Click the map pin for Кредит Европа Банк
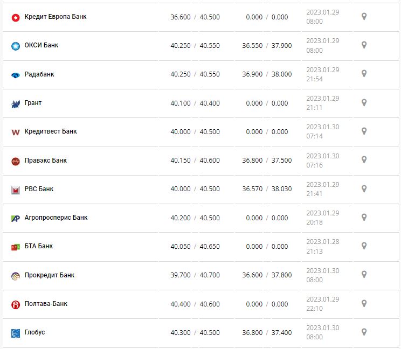 click(x=364, y=17)
